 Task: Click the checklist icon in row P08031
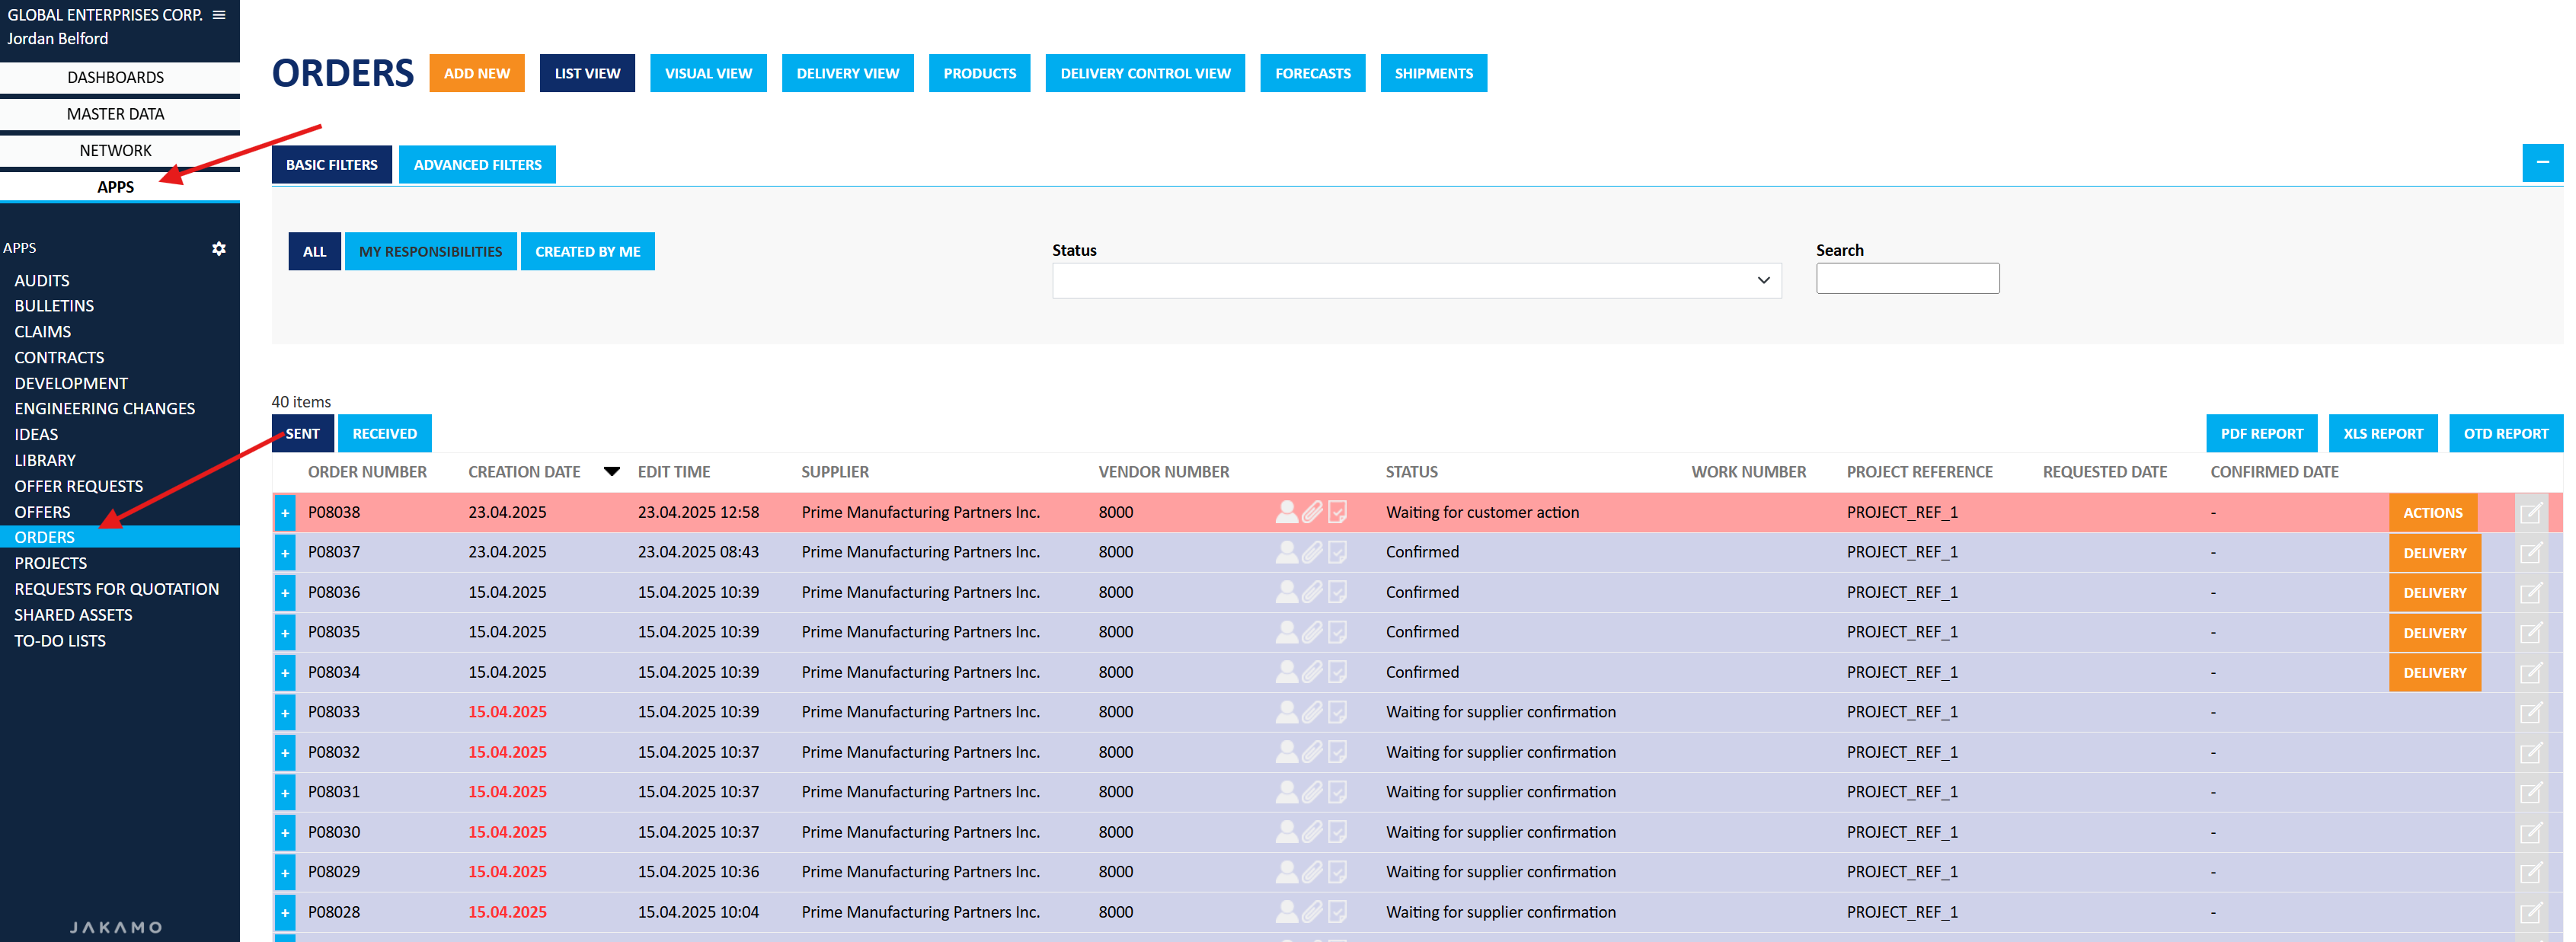tap(1337, 792)
